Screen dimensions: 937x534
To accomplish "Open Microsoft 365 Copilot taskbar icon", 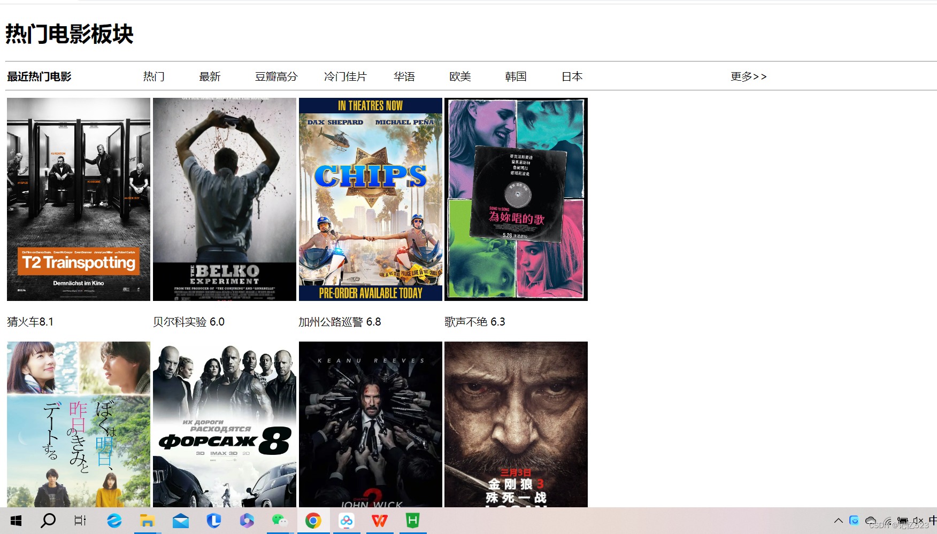I will [x=247, y=521].
